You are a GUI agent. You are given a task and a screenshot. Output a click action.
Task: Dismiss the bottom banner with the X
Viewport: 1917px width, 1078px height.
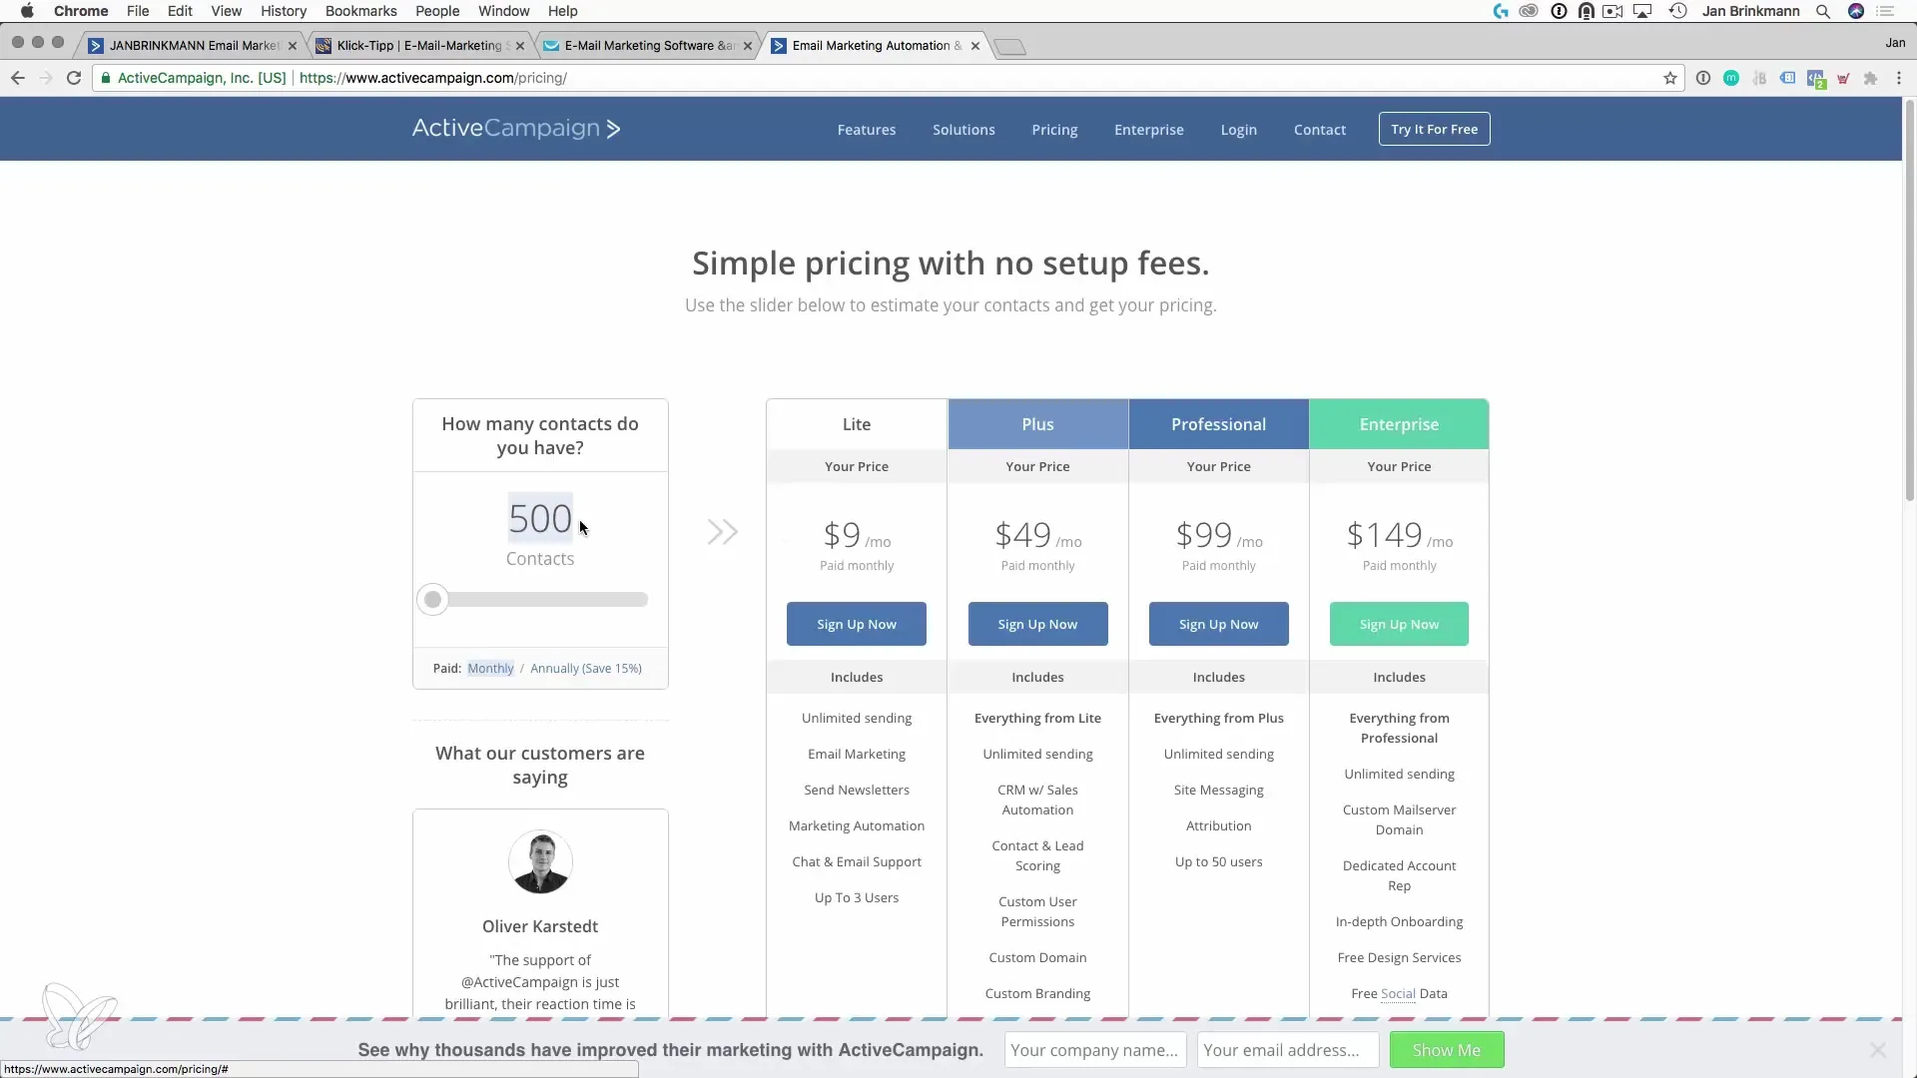tap(1878, 1050)
